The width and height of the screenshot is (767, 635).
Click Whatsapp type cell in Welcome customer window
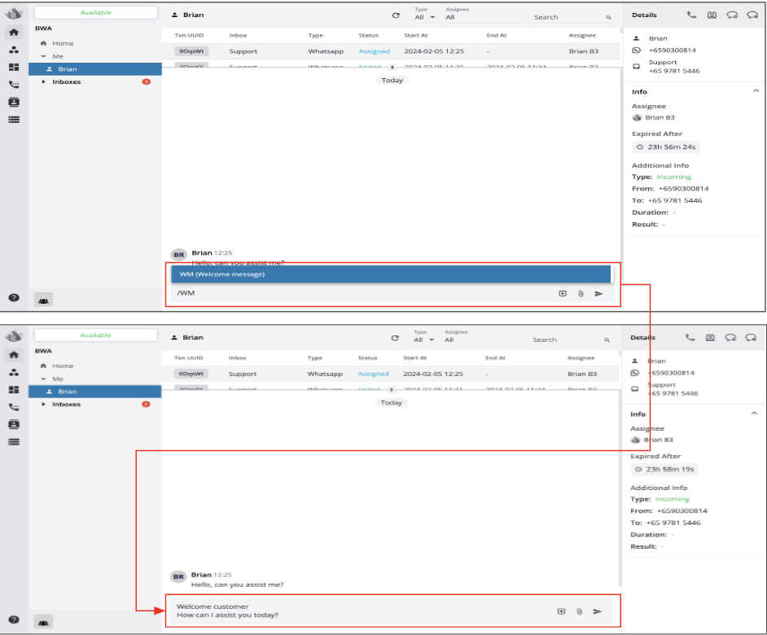[325, 374]
